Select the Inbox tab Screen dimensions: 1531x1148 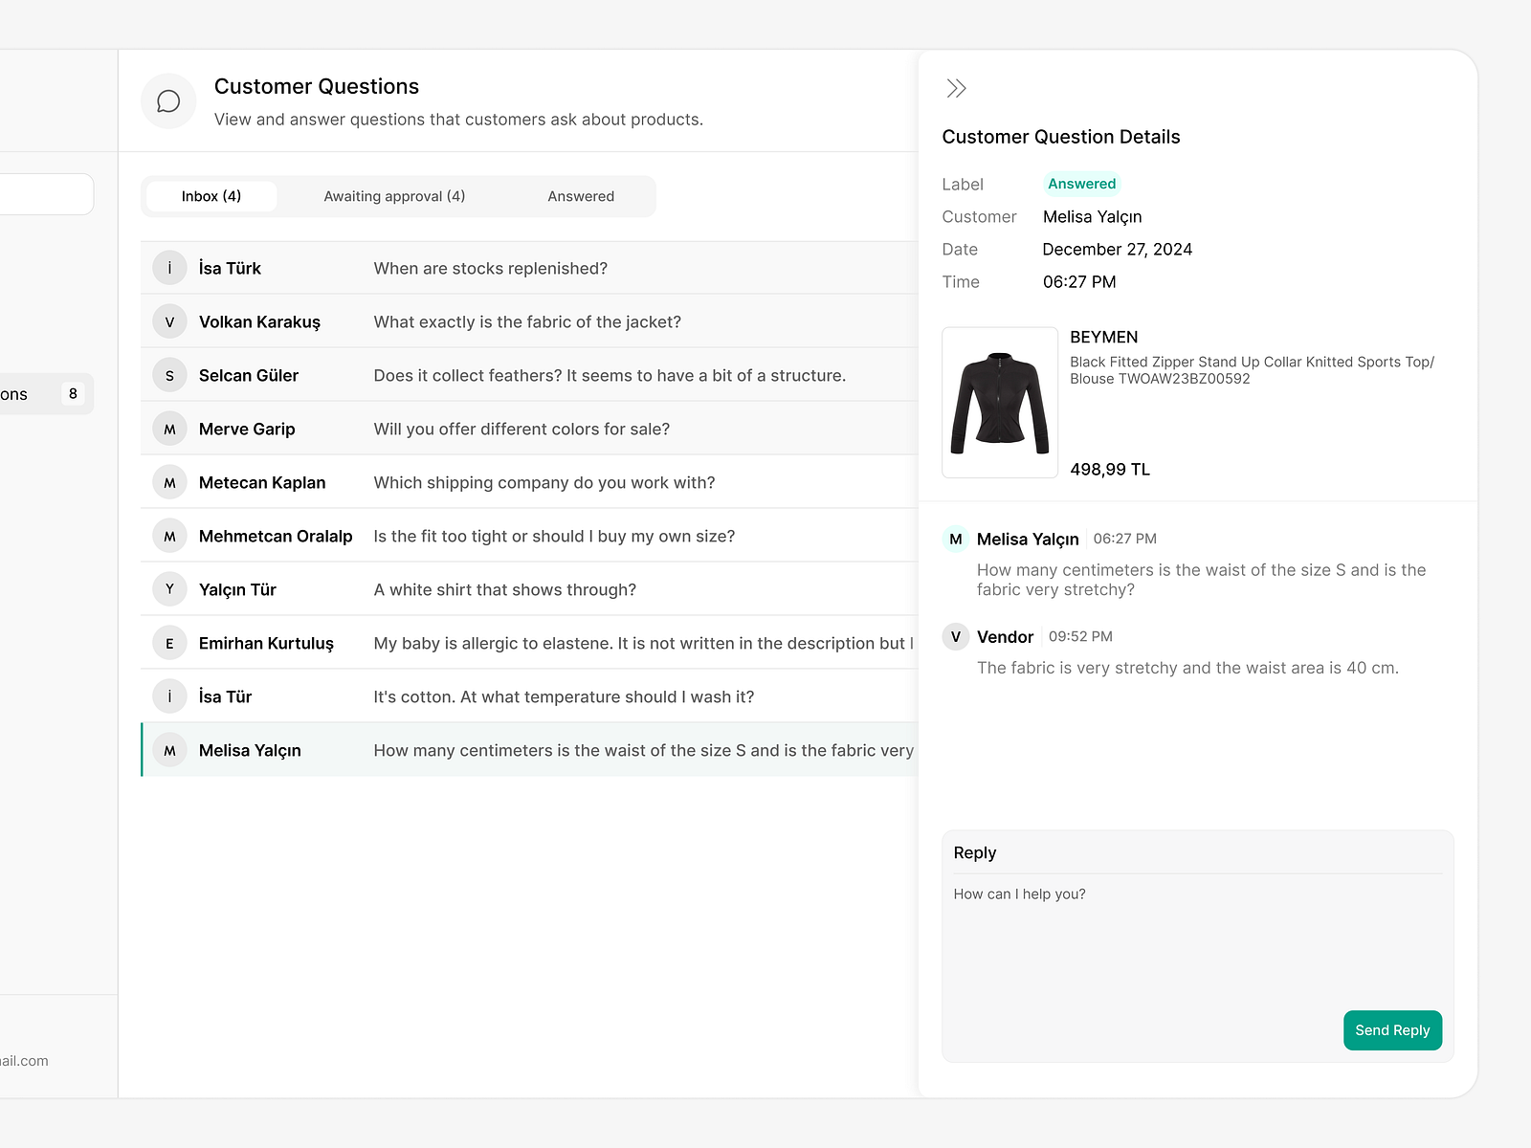(210, 196)
